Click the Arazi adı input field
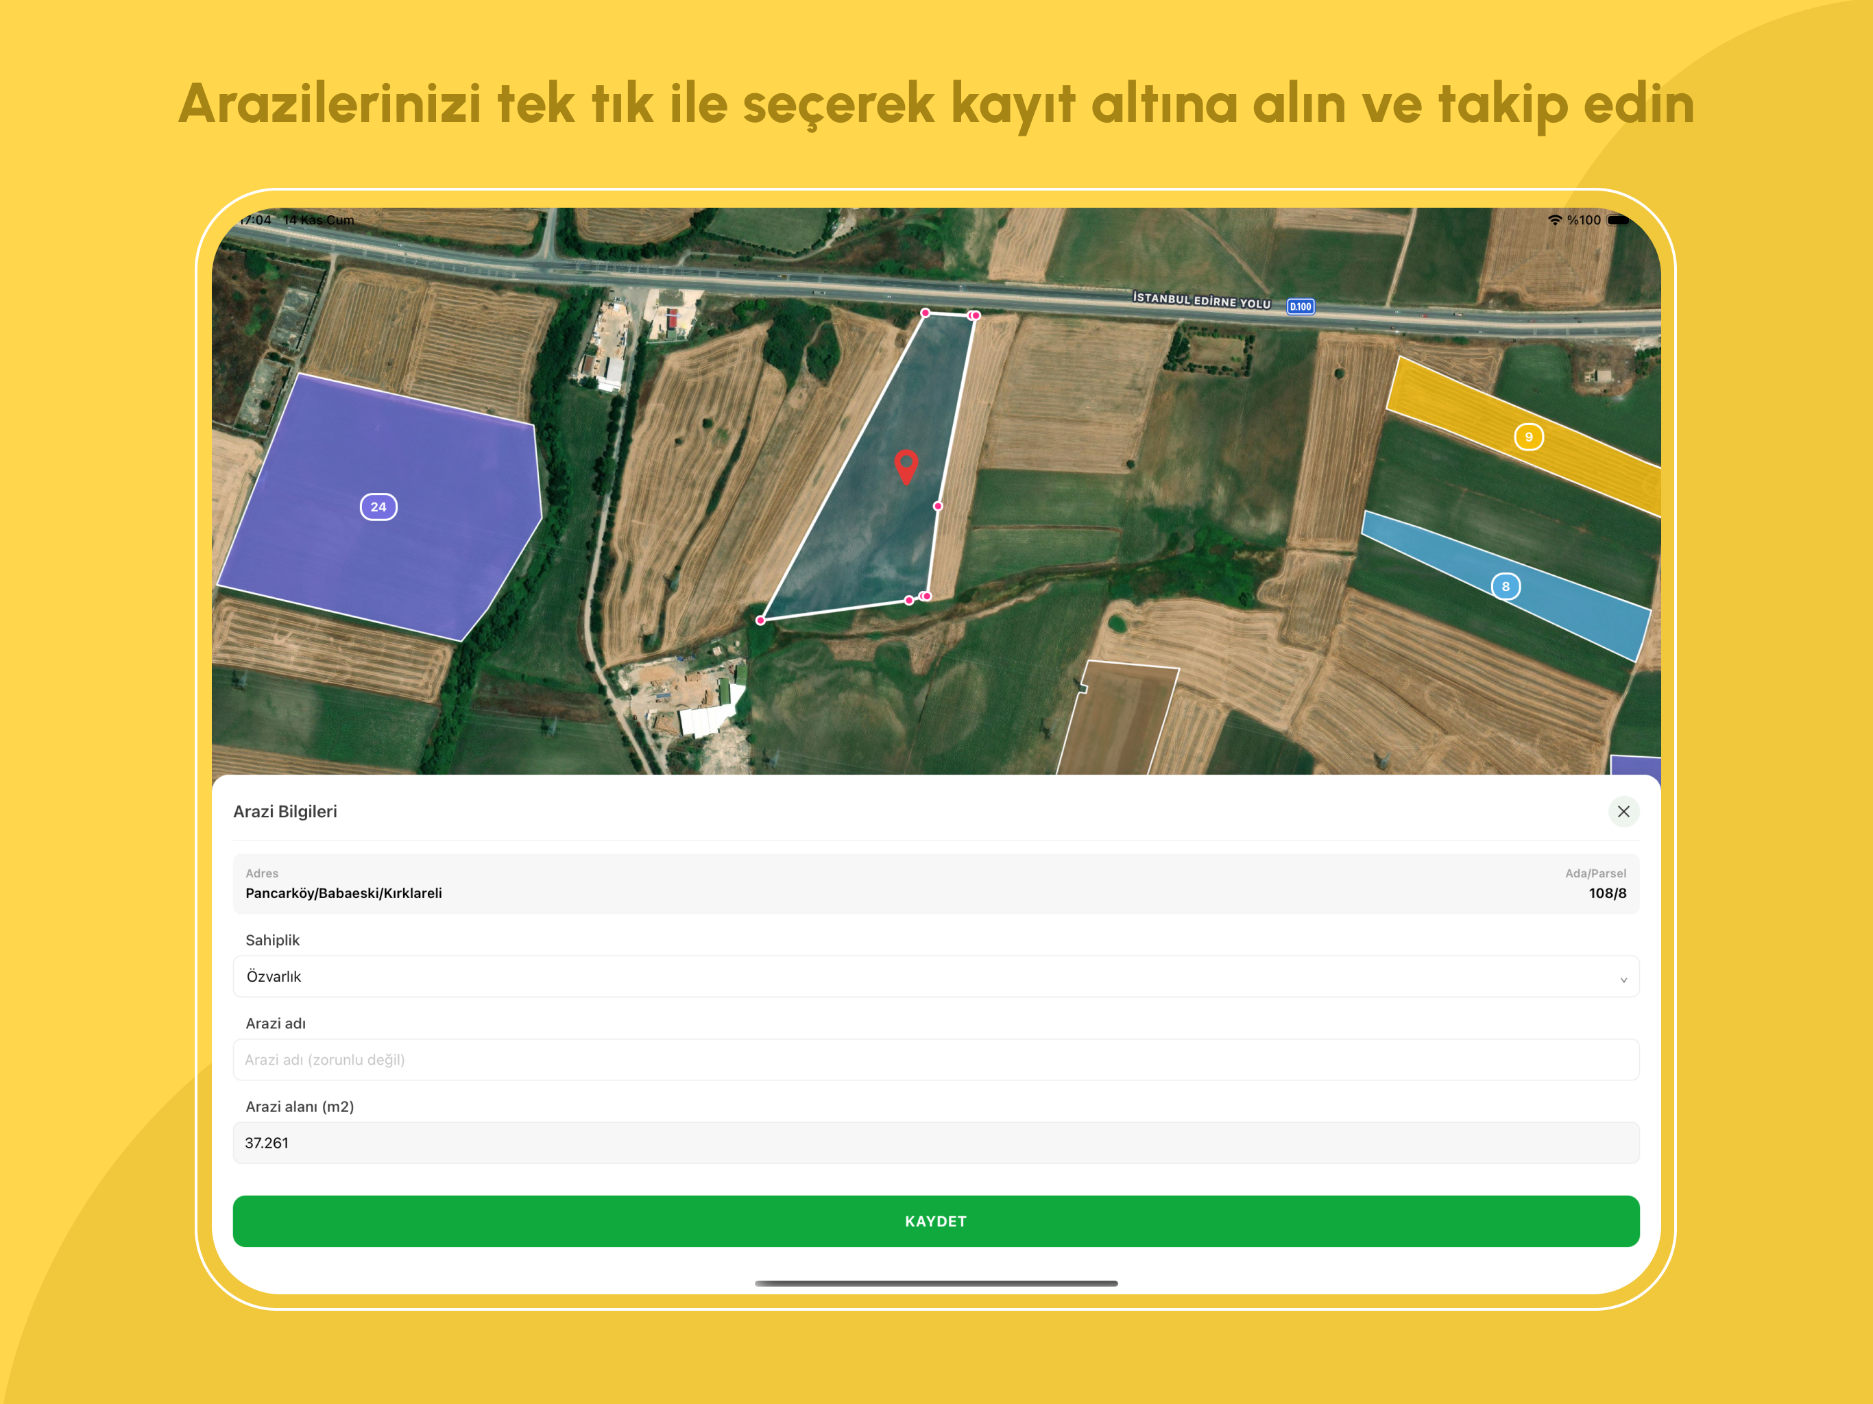 click(x=936, y=1059)
